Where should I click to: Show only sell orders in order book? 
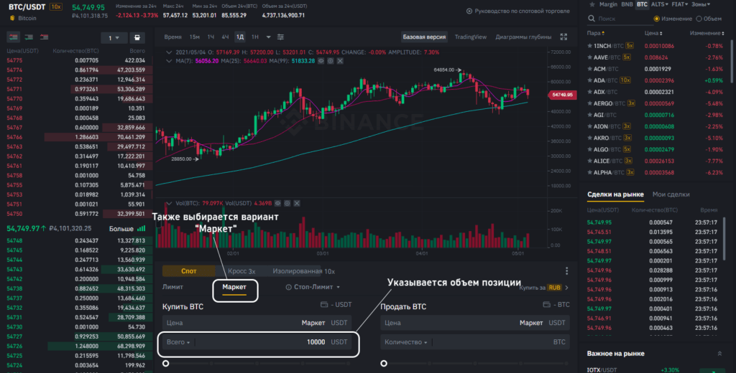coord(45,37)
